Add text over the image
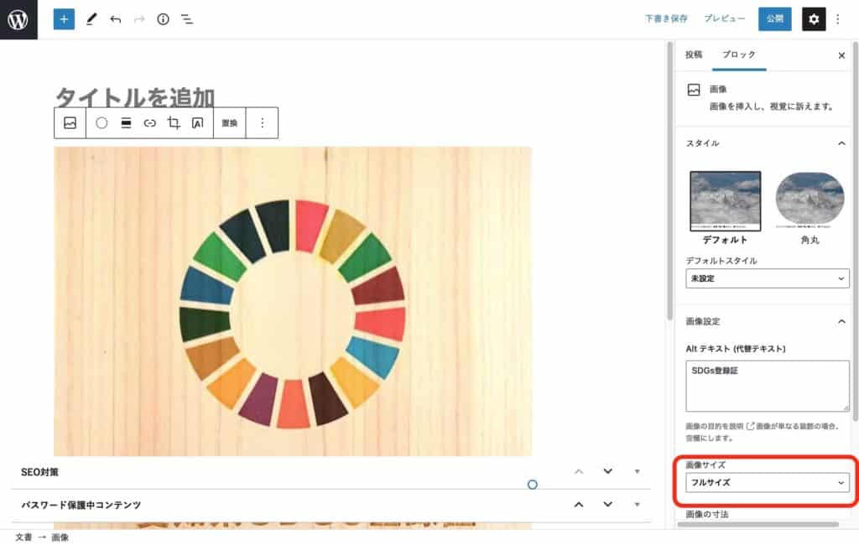 pyautogui.click(x=198, y=123)
